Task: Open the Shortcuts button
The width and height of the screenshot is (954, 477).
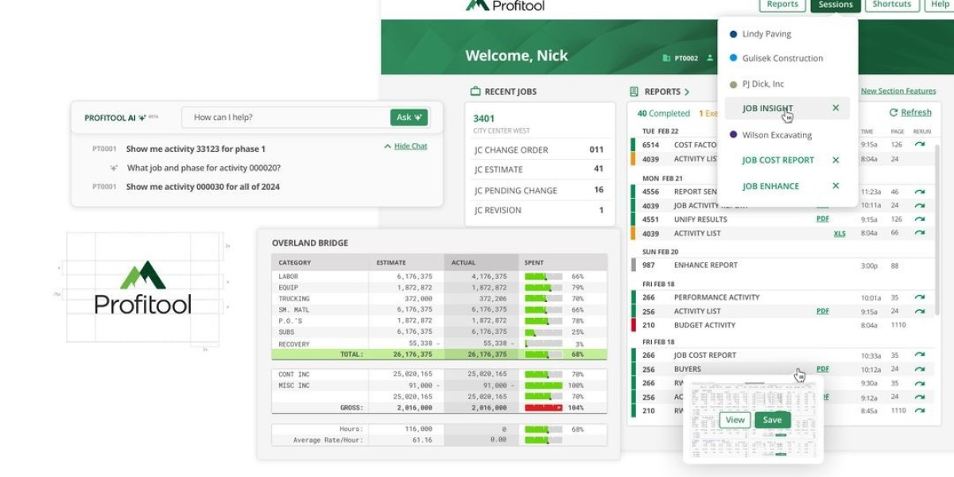Action: pyautogui.click(x=891, y=5)
